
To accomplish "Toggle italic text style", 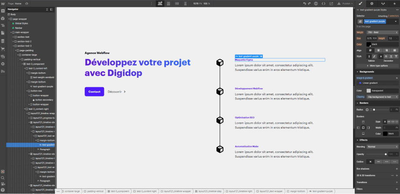I will click(374, 56).
